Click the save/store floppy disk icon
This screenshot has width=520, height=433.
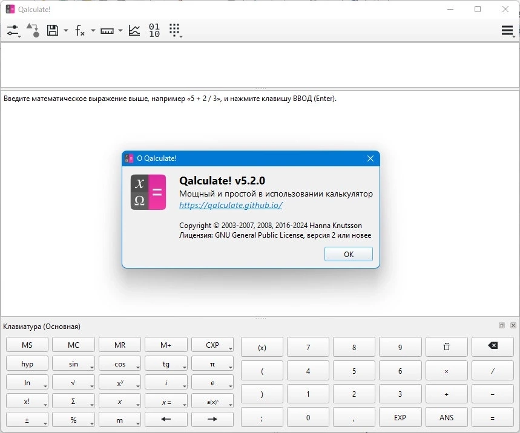tap(53, 30)
